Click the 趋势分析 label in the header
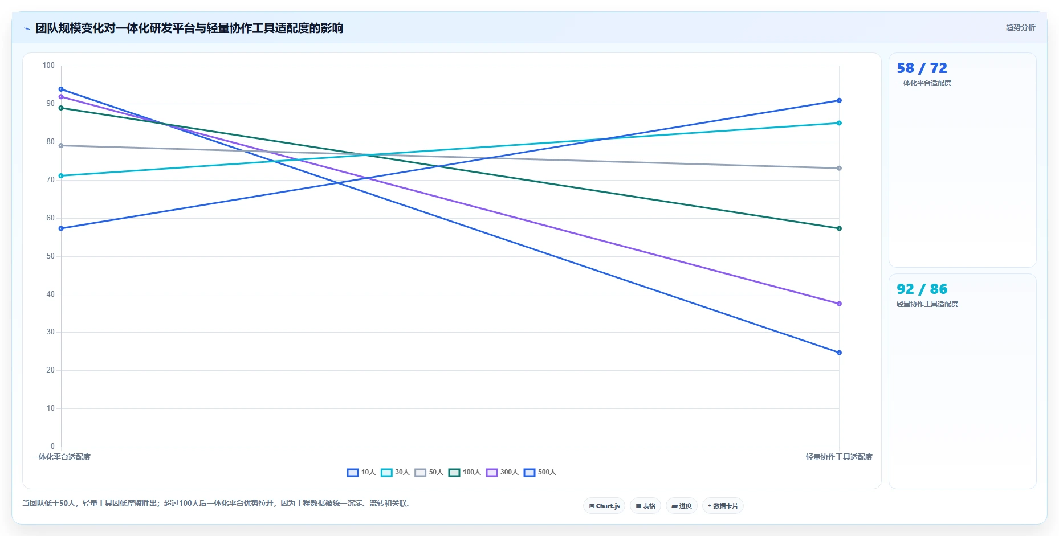This screenshot has width=1059, height=536. pos(1020,27)
